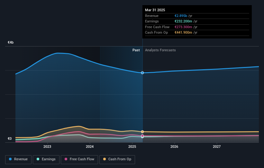
Task: Click the pink Free Cash Flow data point
Action: (142, 136)
